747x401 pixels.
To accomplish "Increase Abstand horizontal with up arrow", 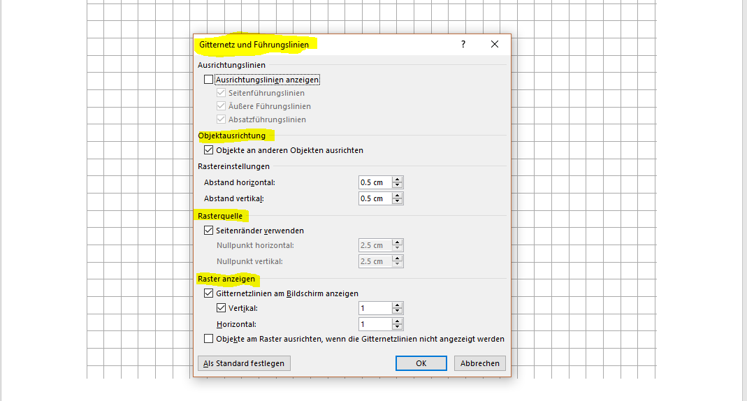I will pos(398,179).
